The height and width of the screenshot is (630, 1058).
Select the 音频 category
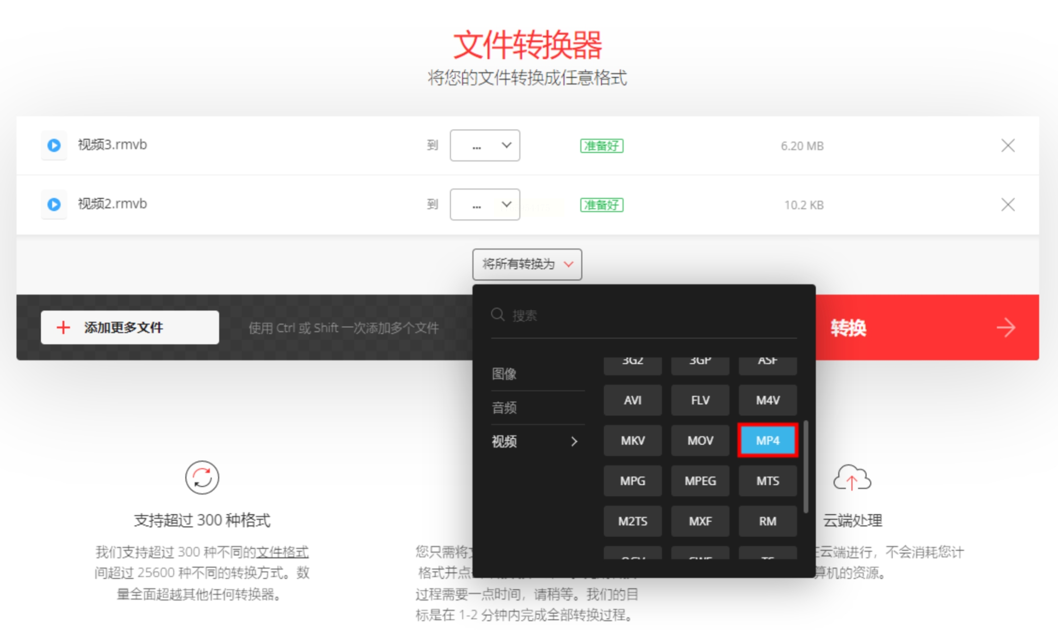click(504, 408)
